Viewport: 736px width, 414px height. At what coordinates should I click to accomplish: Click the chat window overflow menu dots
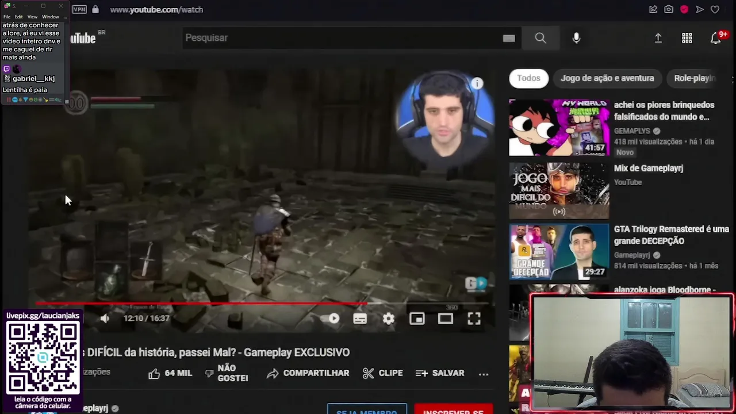[x=65, y=17]
